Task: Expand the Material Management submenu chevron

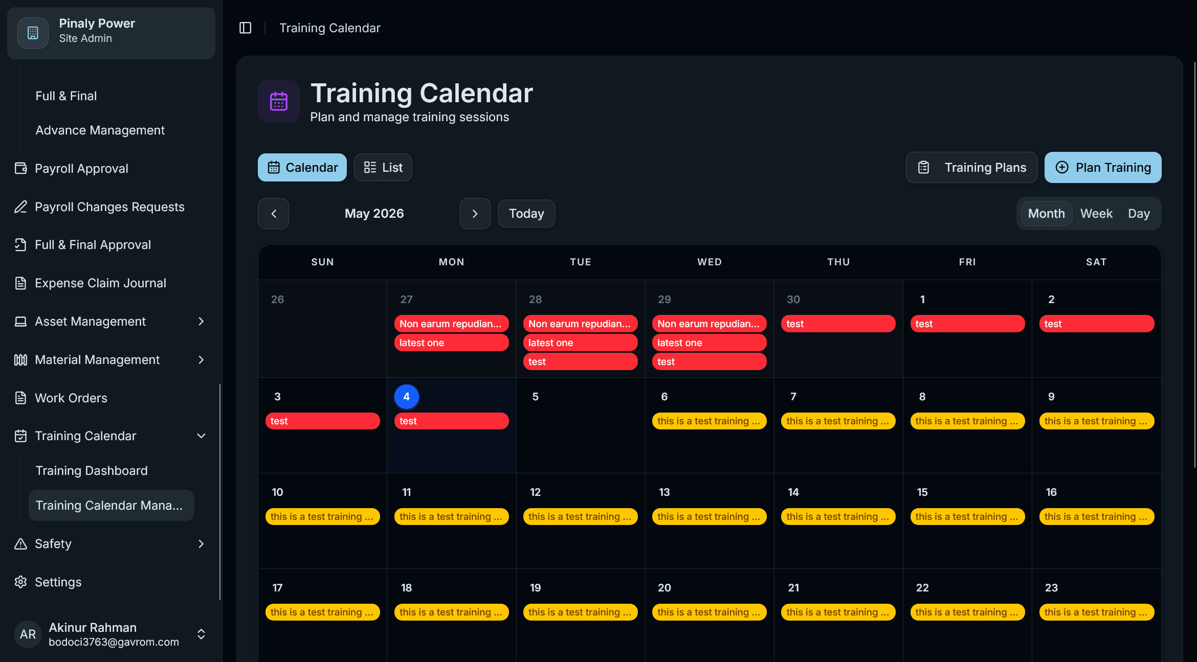Action: click(x=201, y=360)
